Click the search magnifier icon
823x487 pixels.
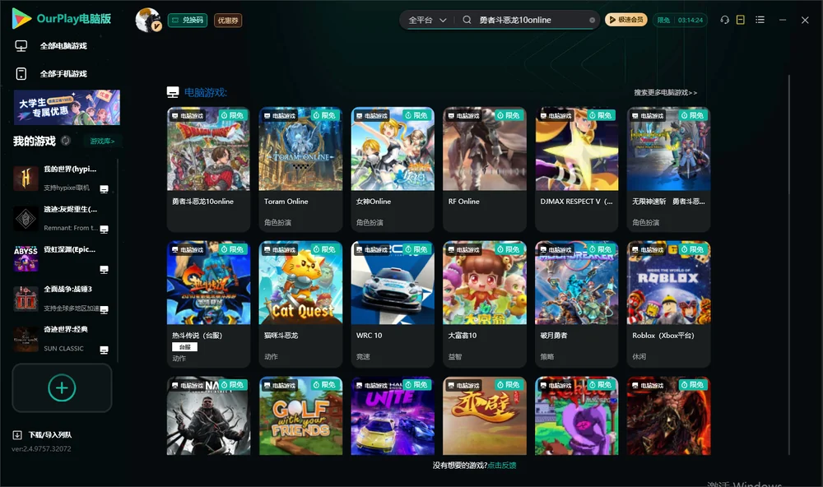(467, 20)
